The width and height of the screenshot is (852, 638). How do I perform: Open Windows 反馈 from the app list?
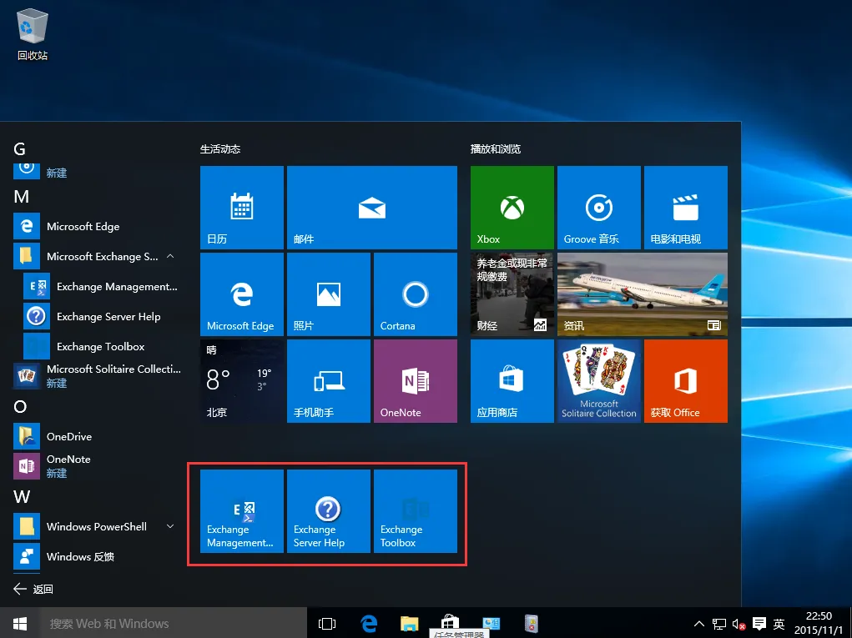[97, 556]
